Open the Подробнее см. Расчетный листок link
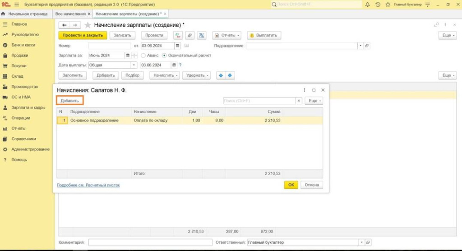This screenshot has height=251, width=462. (x=88, y=185)
